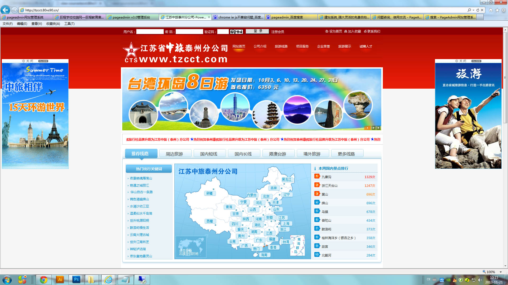The width and height of the screenshot is (508, 285).
Task: Open the IE Tools gear icon
Action: (x=504, y=10)
